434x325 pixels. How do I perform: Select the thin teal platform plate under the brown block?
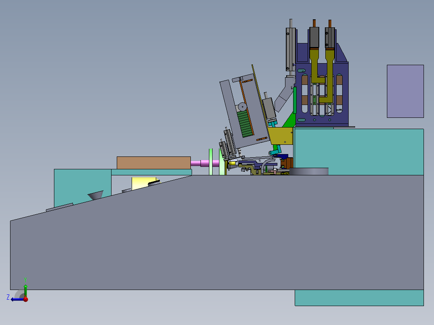point(151,172)
